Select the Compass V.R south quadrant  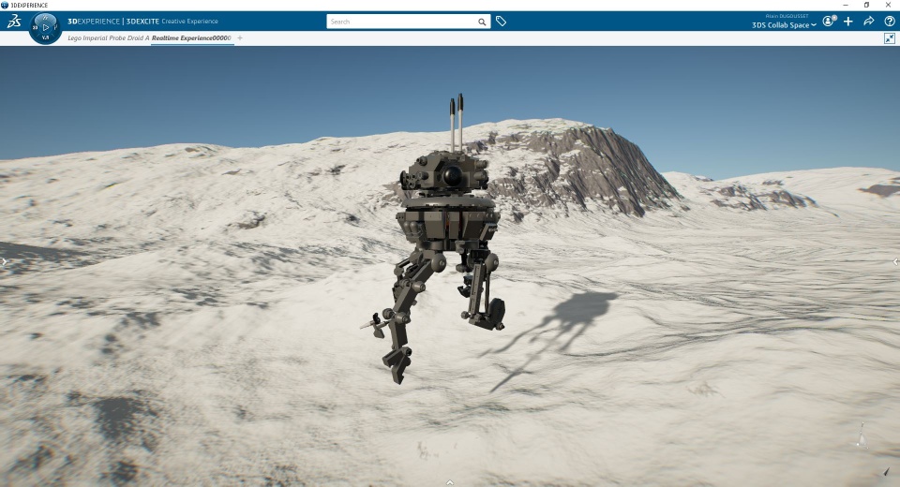(x=45, y=37)
